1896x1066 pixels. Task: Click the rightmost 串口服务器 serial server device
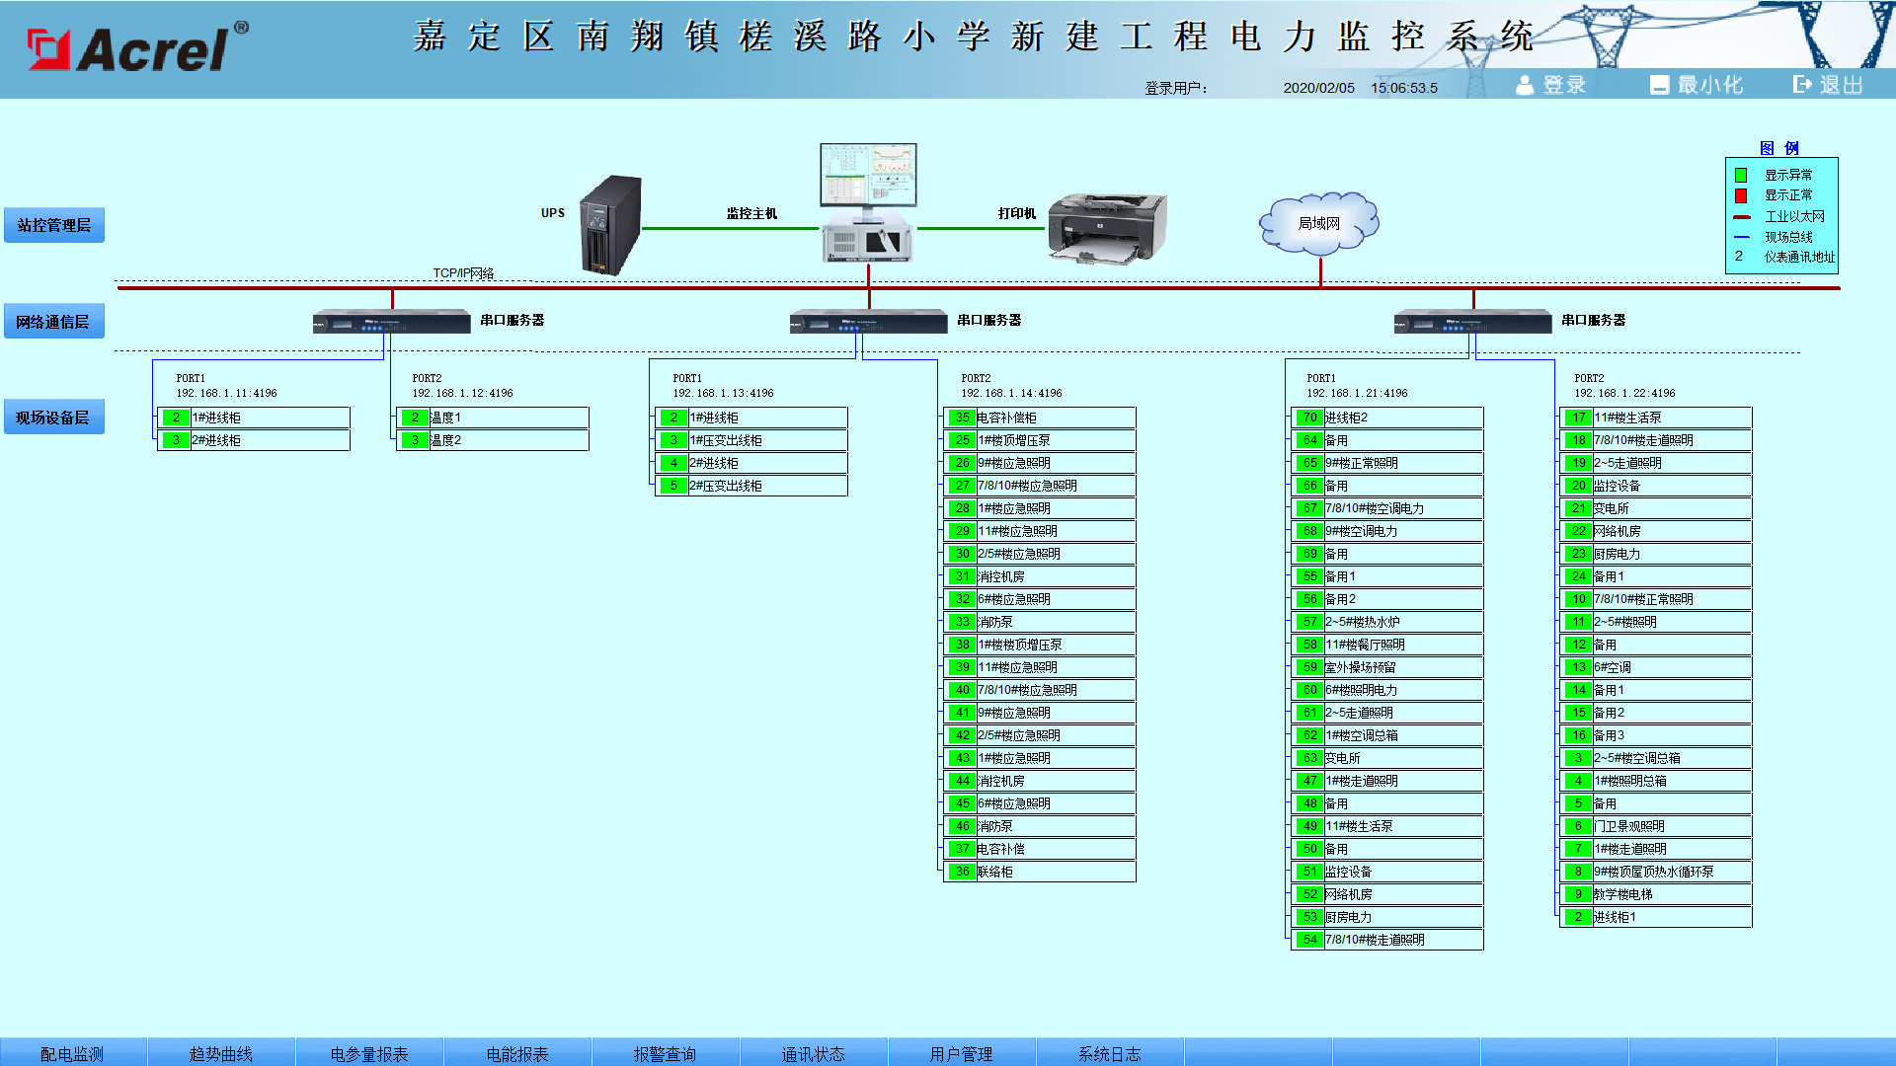click(x=1472, y=321)
